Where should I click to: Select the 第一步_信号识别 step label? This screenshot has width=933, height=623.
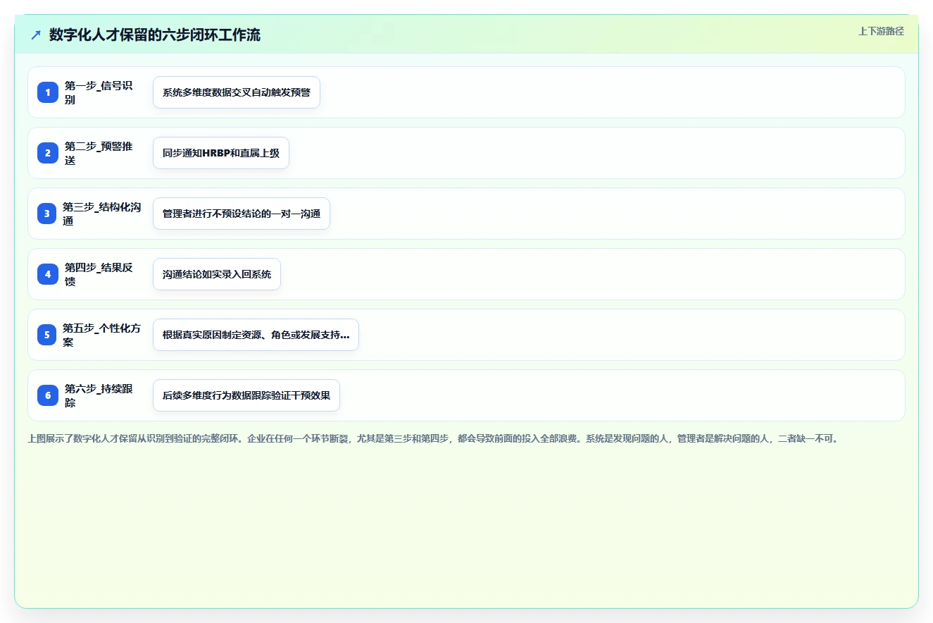(99, 92)
